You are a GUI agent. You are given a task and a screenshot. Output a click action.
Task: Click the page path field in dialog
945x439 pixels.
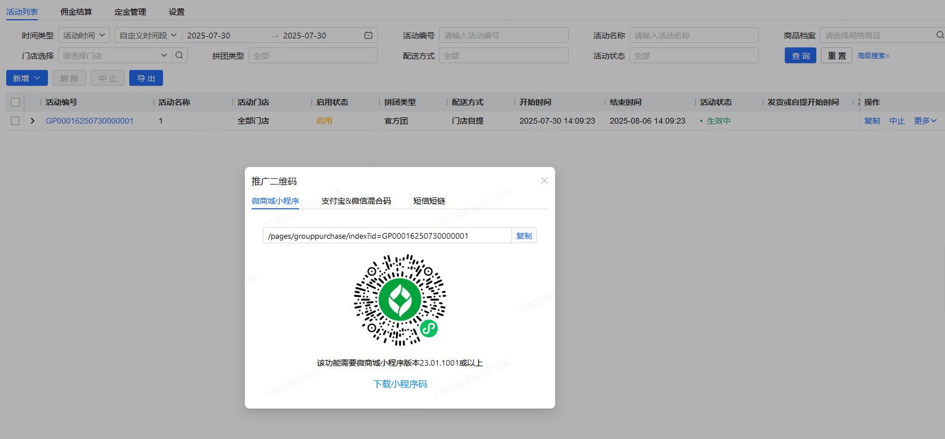(387, 236)
